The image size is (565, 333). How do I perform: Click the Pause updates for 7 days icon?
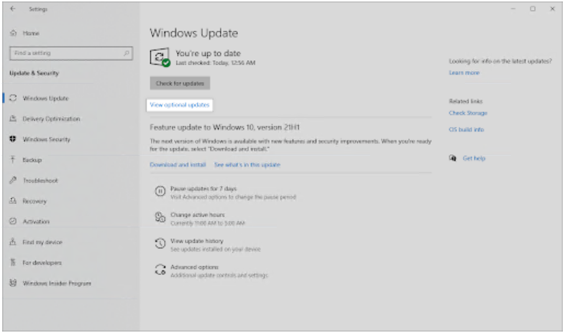point(160,192)
